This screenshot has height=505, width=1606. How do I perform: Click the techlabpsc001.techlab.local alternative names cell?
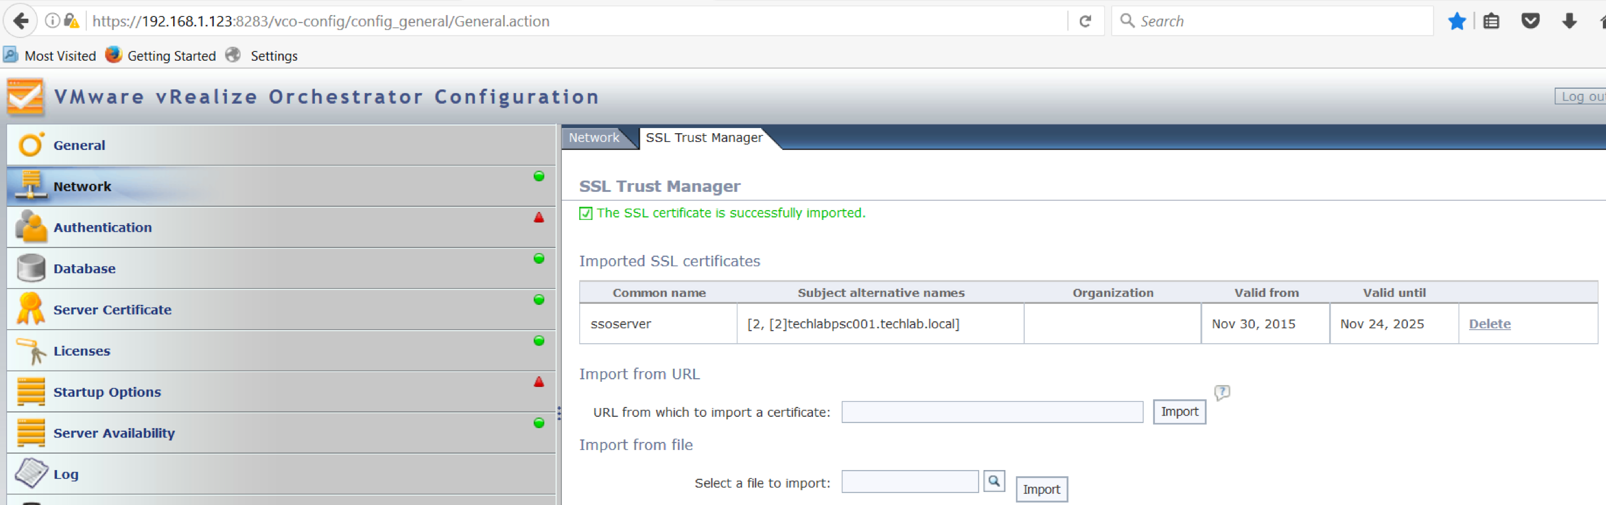pos(880,324)
